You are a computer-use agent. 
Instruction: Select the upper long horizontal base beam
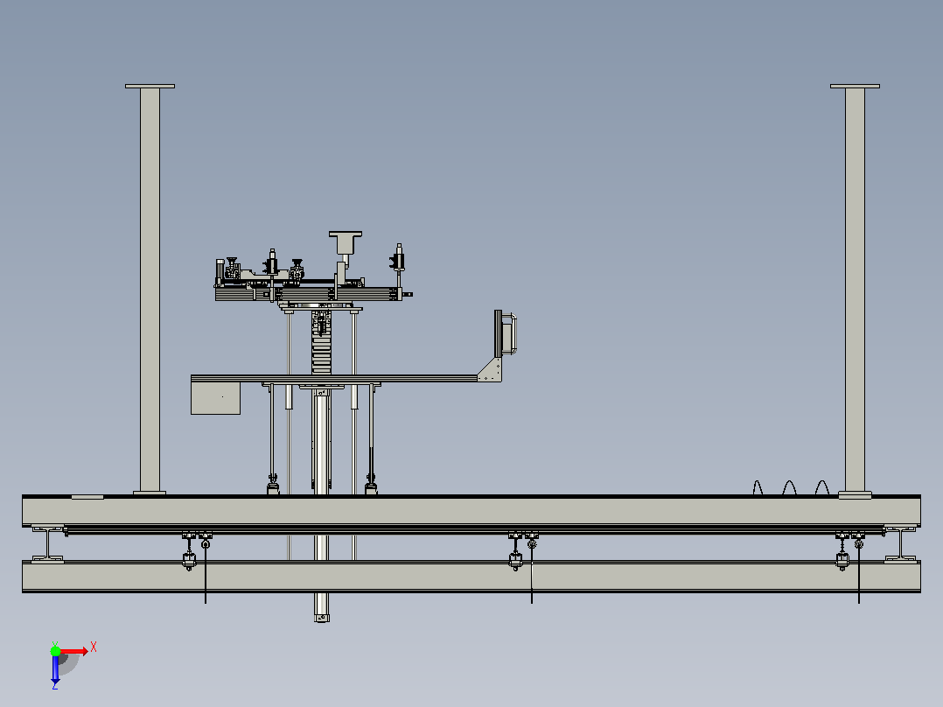pos(471,511)
